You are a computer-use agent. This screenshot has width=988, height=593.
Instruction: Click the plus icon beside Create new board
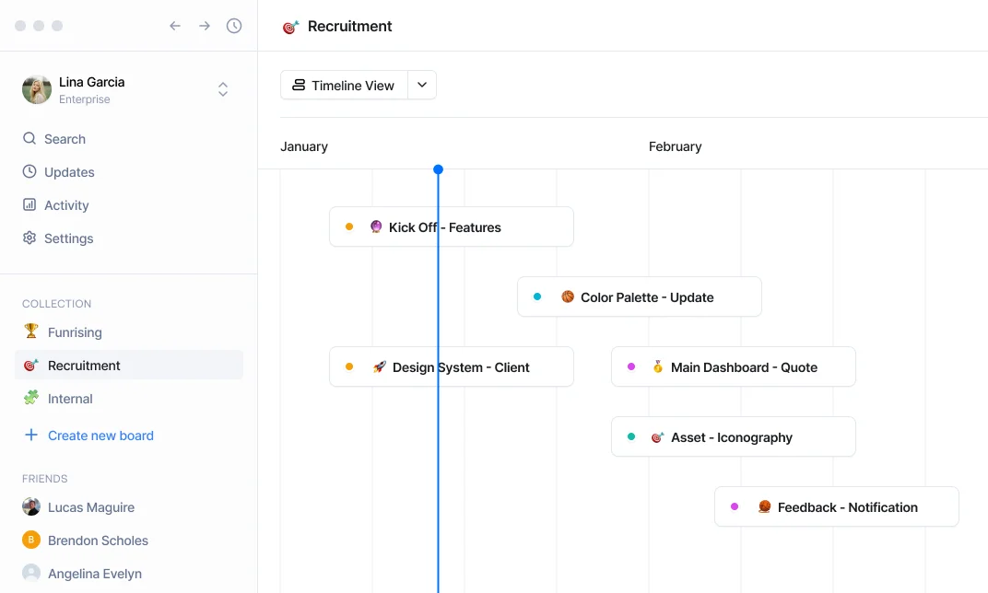31,436
